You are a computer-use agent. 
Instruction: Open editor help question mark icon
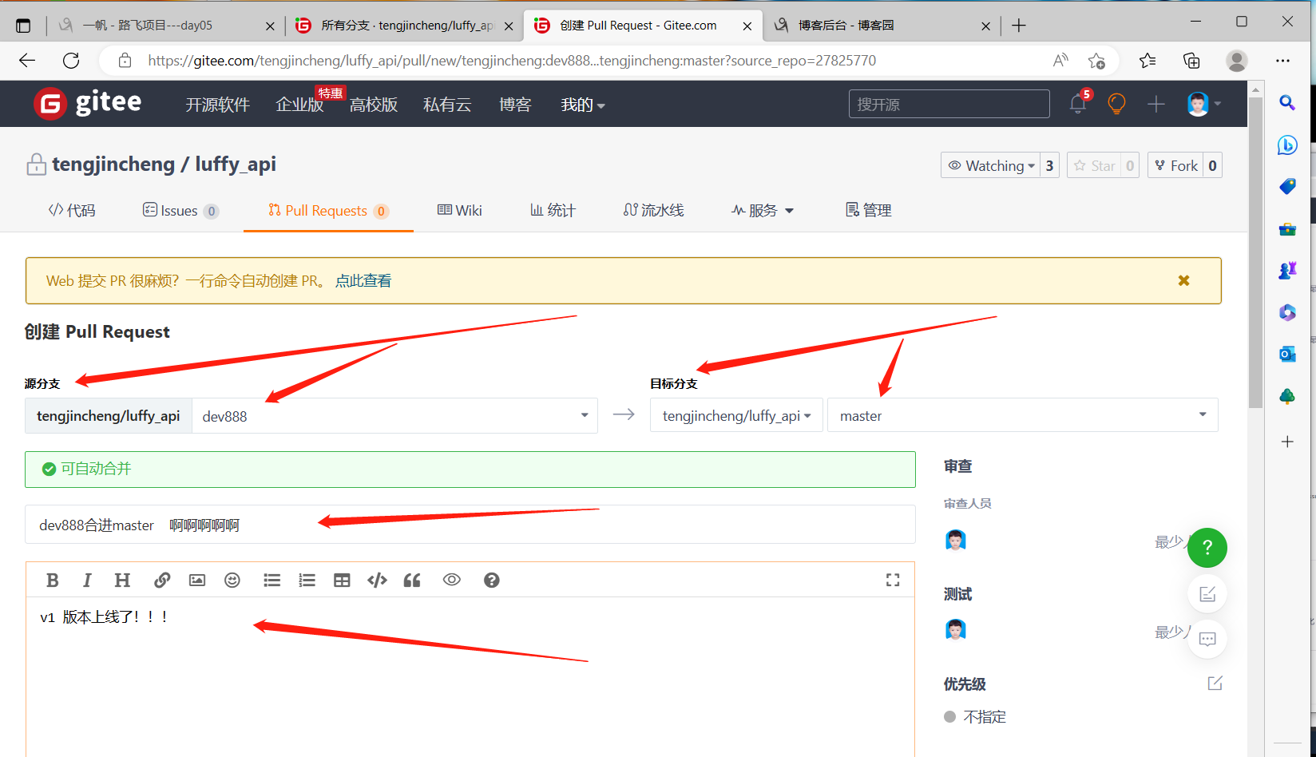[492, 581]
